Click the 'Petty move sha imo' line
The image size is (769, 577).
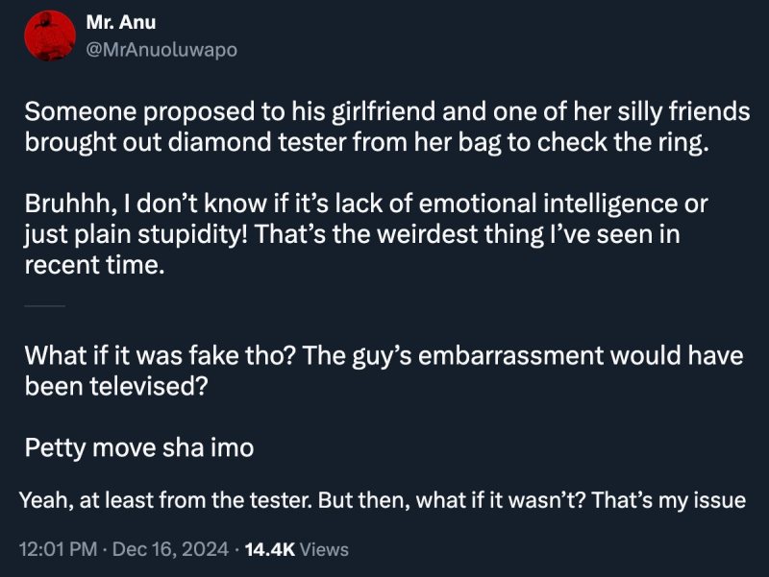[x=138, y=446]
